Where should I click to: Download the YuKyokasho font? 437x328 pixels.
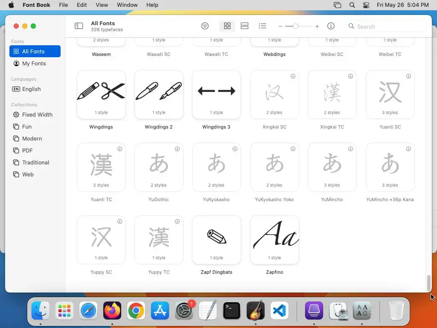click(x=235, y=149)
